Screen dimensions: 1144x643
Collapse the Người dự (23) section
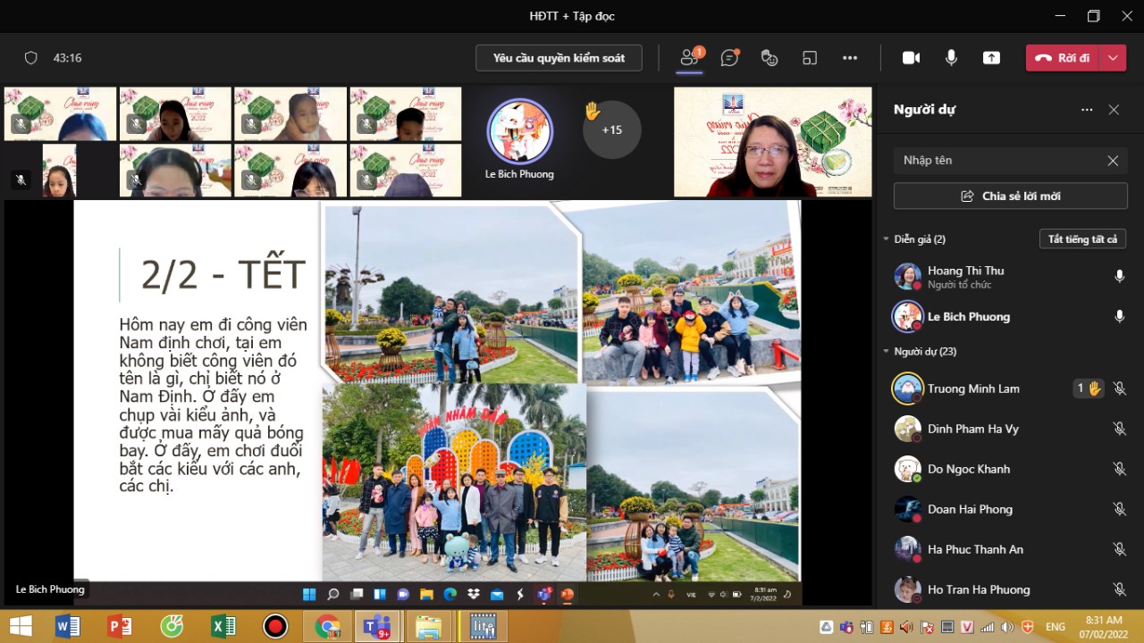point(886,352)
